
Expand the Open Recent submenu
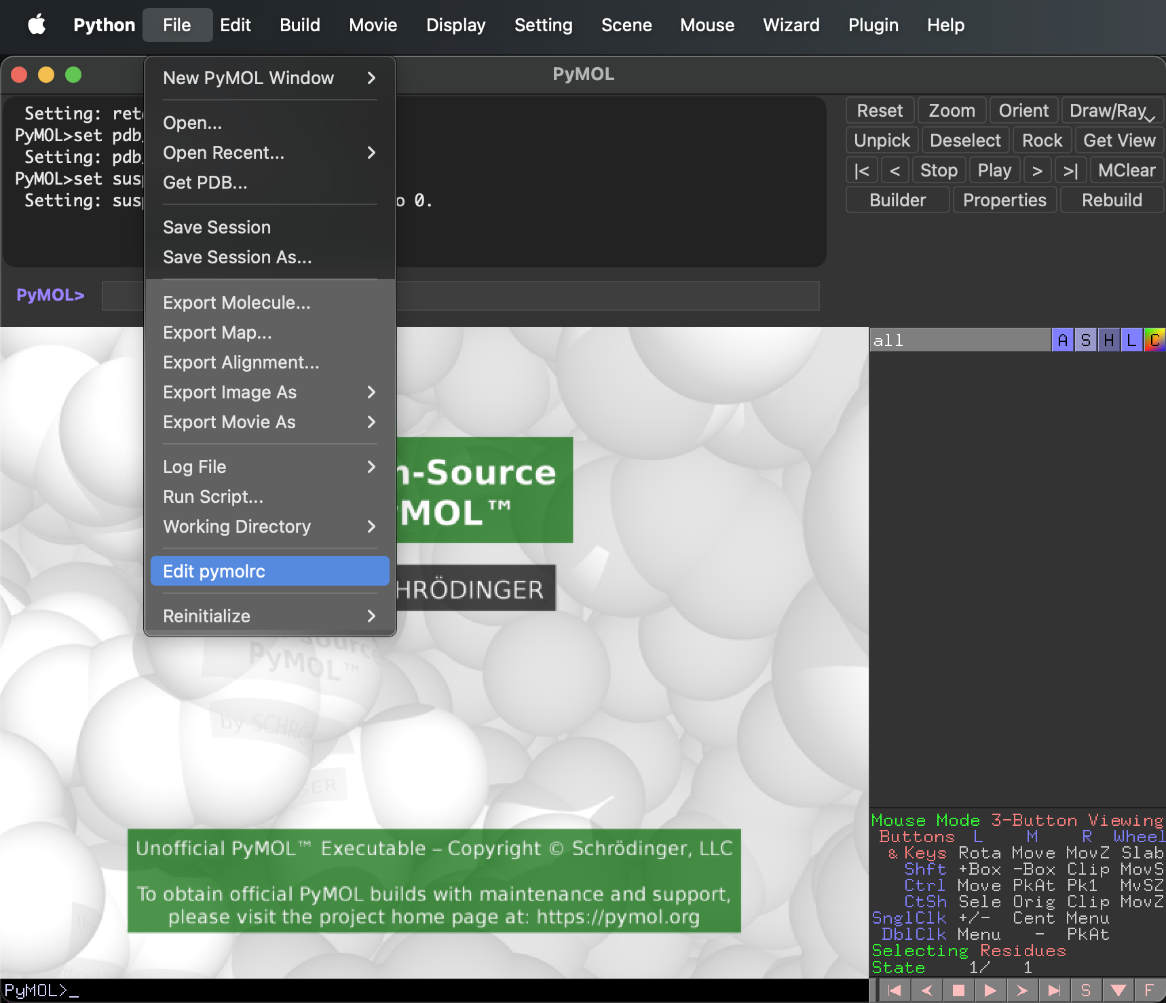point(270,153)
